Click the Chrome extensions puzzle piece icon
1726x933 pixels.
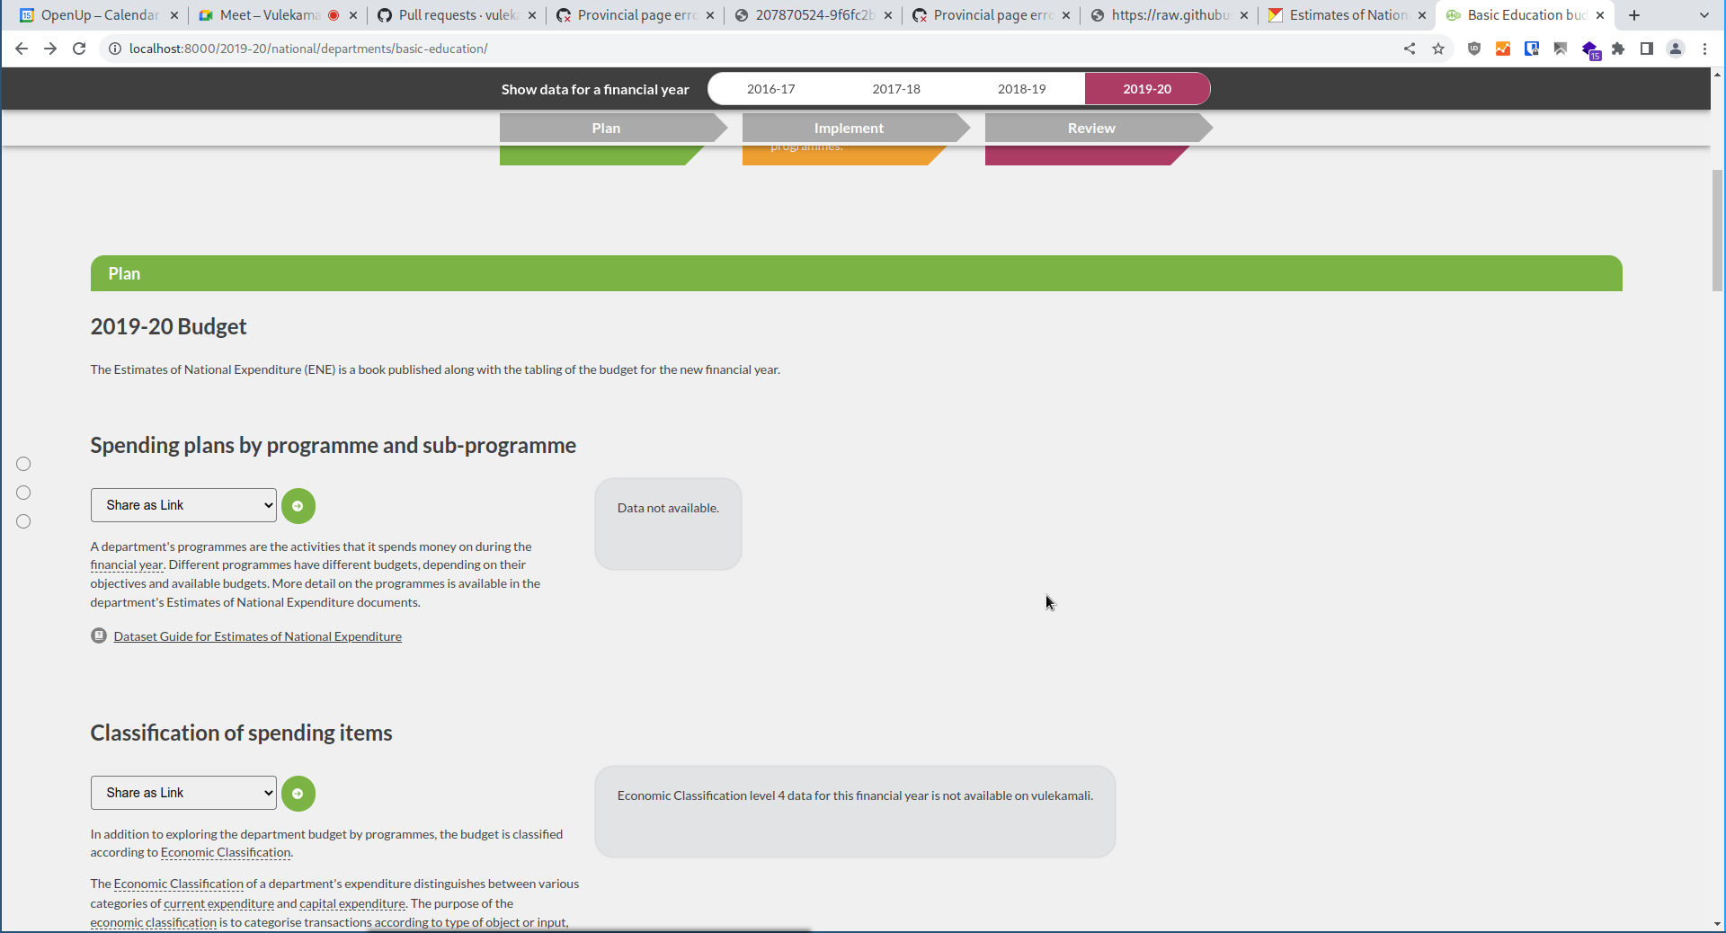pos(1619,49)
